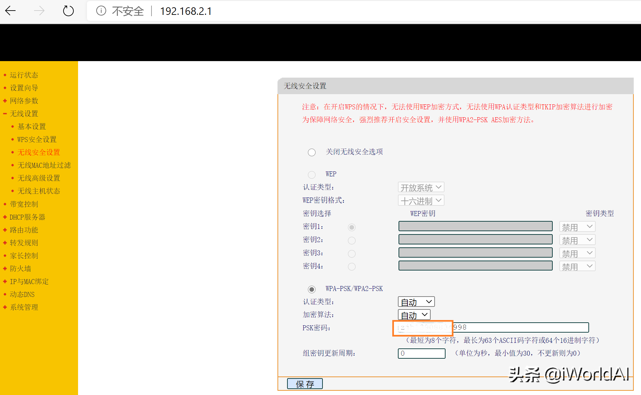The image size is (641, 395).
Task: Open 设置向导 in the sidebar
Action: click(x=24, y=88)
